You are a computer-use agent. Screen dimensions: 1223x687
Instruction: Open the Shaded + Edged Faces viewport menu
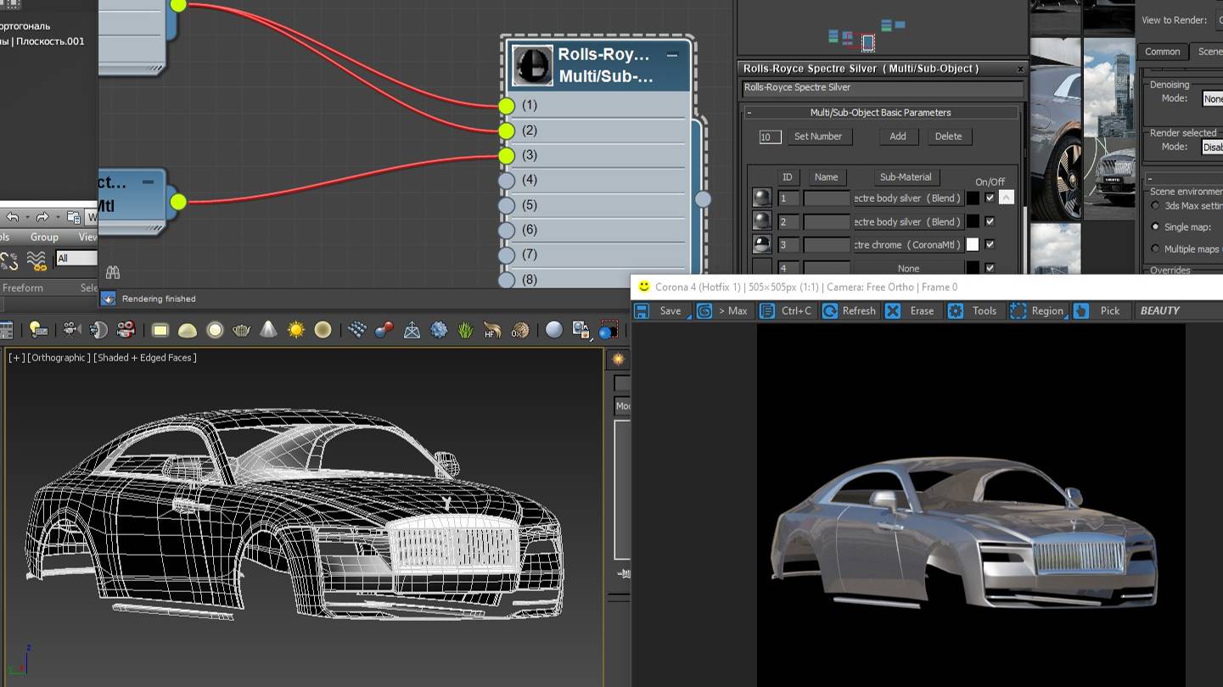(145, 358)
